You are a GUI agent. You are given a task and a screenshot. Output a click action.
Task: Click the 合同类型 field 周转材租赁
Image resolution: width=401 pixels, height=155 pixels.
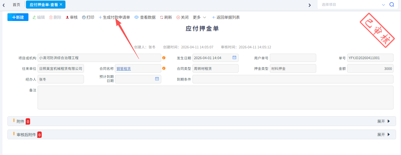pos(215,69)
